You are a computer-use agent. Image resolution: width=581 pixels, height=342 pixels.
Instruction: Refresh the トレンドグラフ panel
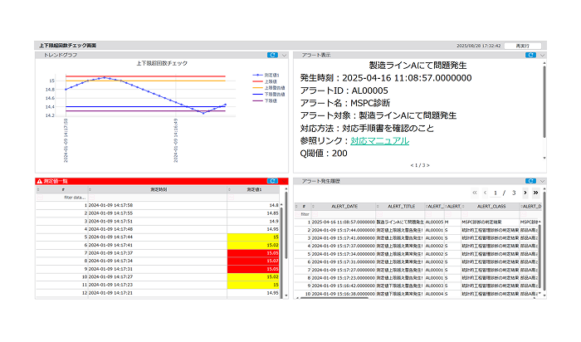tap(272, 55)
